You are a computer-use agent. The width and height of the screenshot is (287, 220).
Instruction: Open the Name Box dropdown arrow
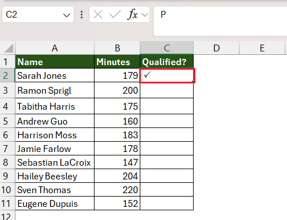tap(66, 15)
